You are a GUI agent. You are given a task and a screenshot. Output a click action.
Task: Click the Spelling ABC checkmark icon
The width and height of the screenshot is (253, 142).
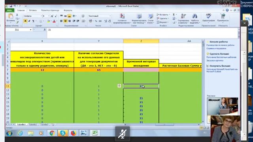[208, 16]
